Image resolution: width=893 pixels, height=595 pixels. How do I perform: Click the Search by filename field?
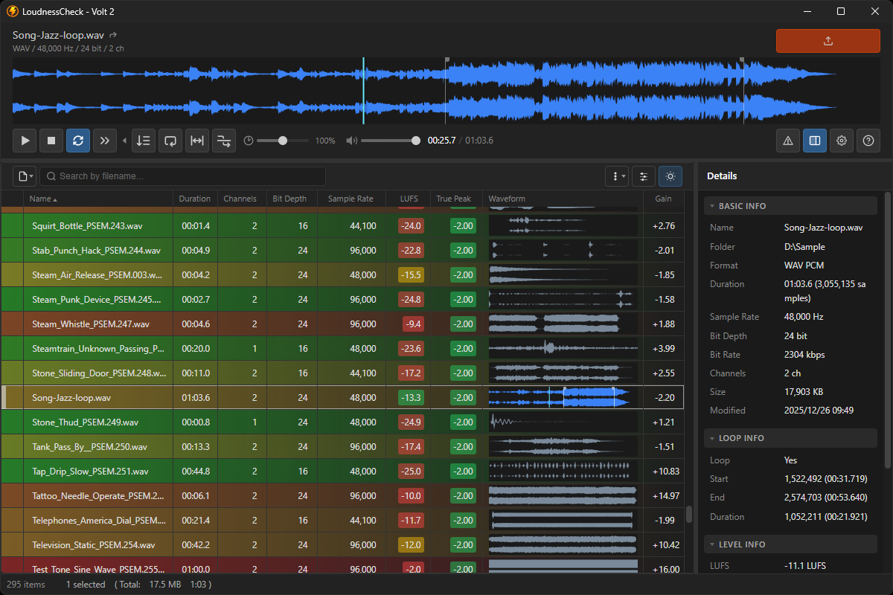pyautogui.click(x=182, y=176)
